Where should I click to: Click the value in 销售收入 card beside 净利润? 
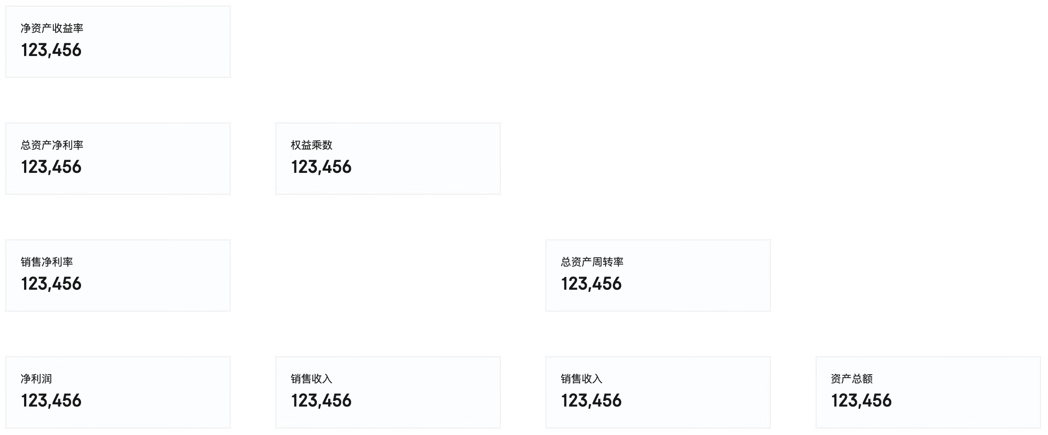pyautogui.click(x=321, y=401)
